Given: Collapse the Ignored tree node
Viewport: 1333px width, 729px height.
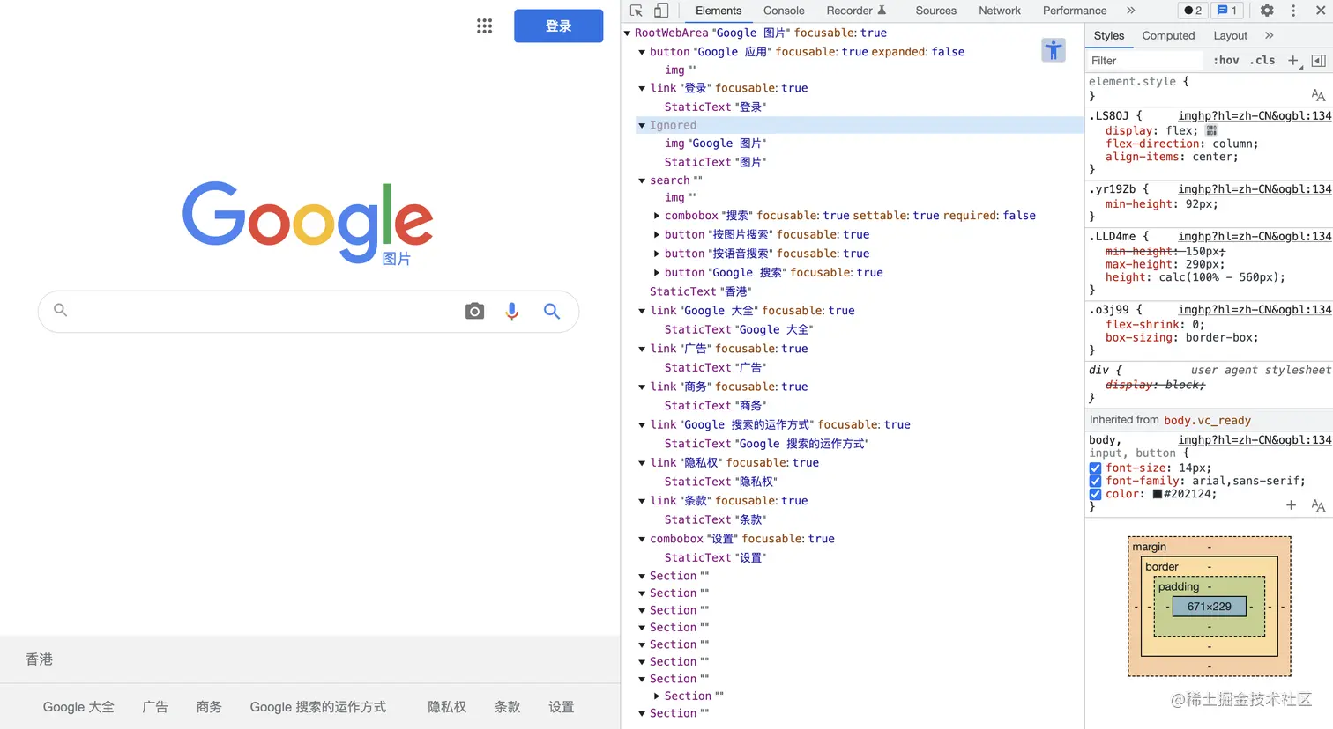Looking at the screenshot, I should pos(642,126).
